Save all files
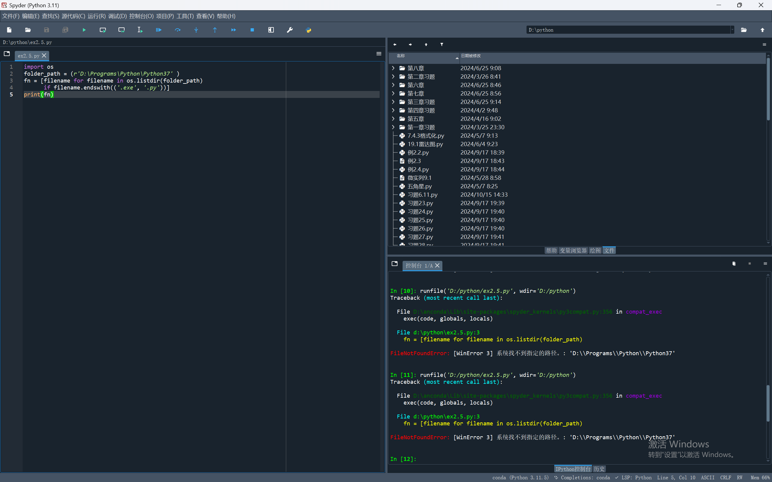Screen dimensions: 772x482 pyautogui.click(x=65, y=30)
